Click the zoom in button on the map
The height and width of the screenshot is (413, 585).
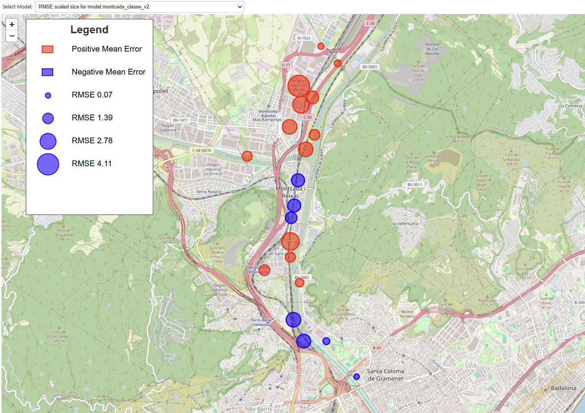[12, 24]
